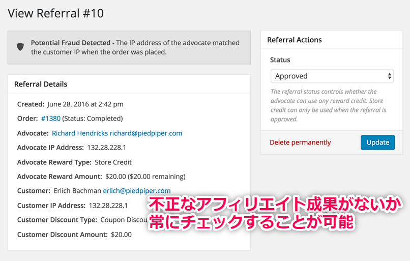Click the Delete permanently link
410x261 pixels.
[x=300, y=142]
